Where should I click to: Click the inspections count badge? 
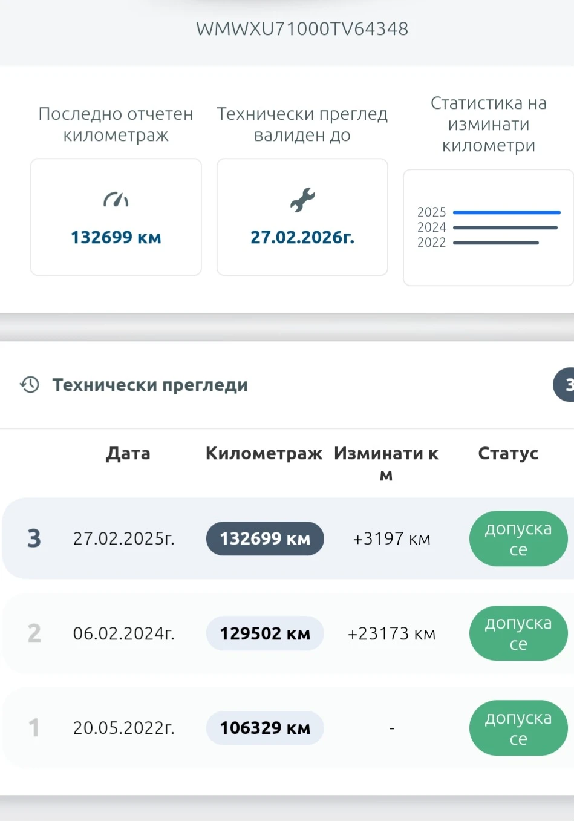(566, 384)
